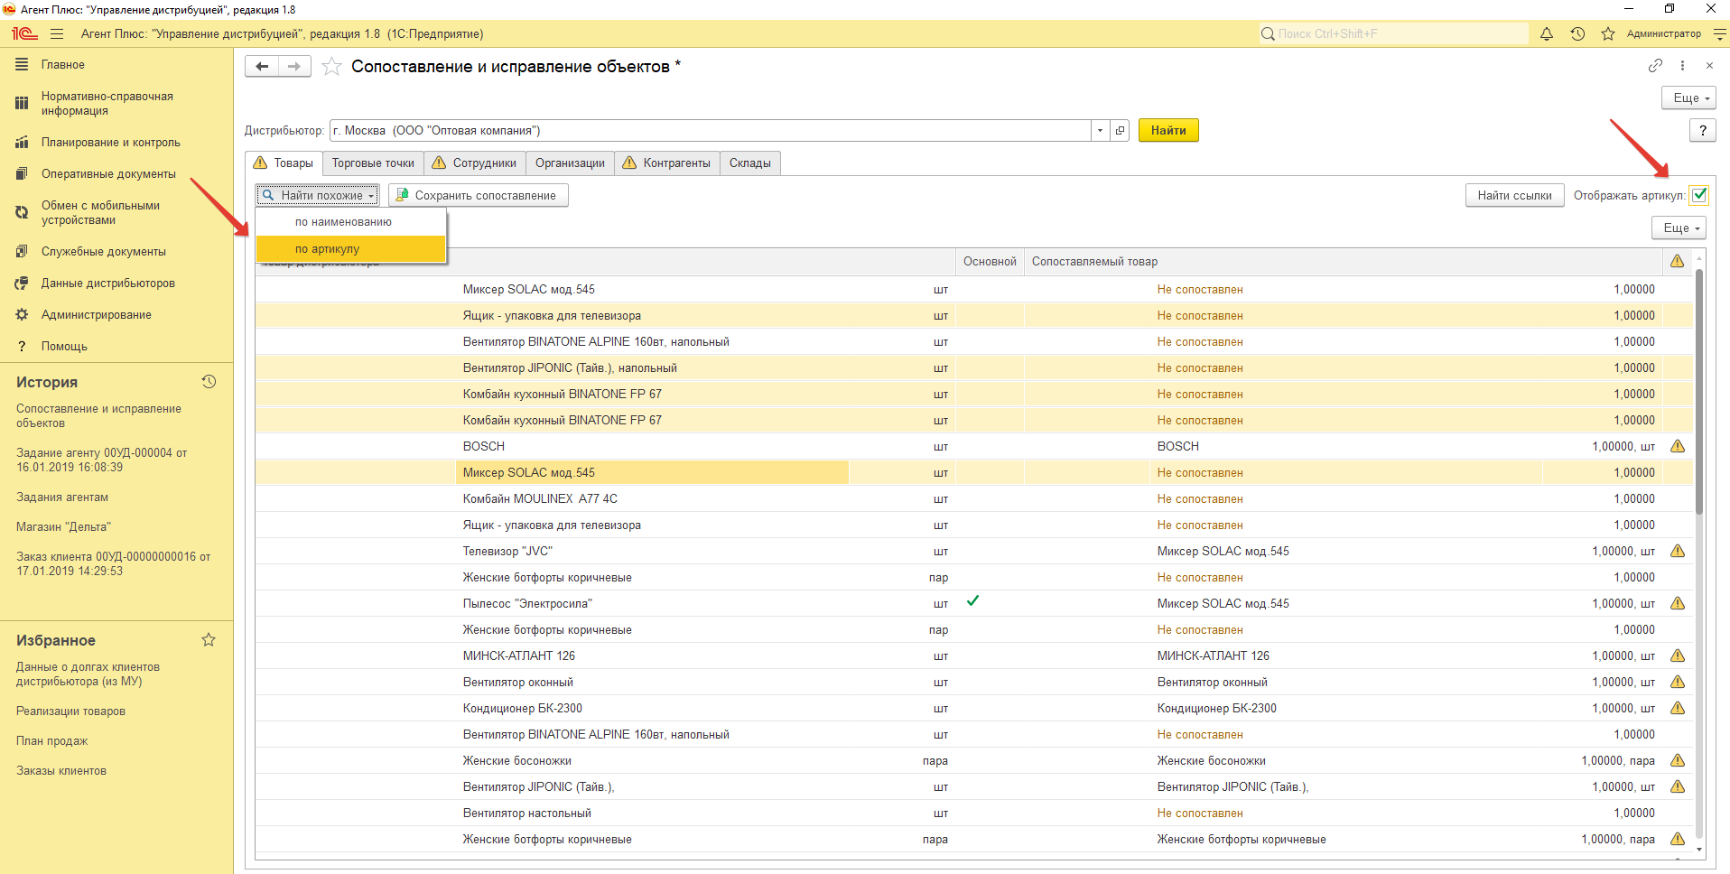Select the Комбайн MOULINEX A77 4C row
This screenshot has width=1730, height=874.
coord(973,498)
